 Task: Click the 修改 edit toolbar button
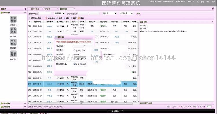point(74,18)
